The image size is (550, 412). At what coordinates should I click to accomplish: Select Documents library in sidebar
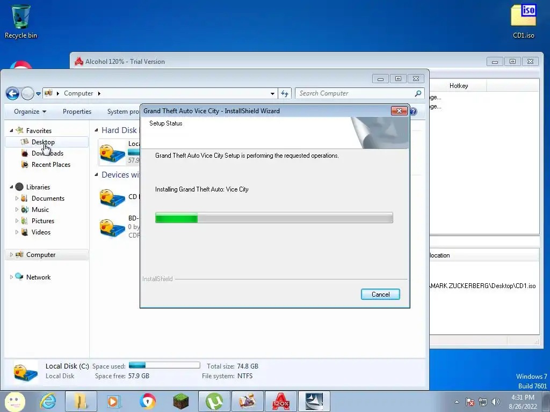(x=48, y=198)
